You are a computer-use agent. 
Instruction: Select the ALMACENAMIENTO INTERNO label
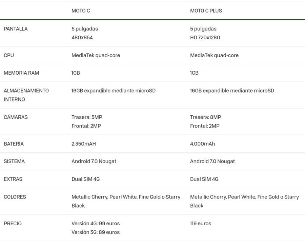click(26, 95)
